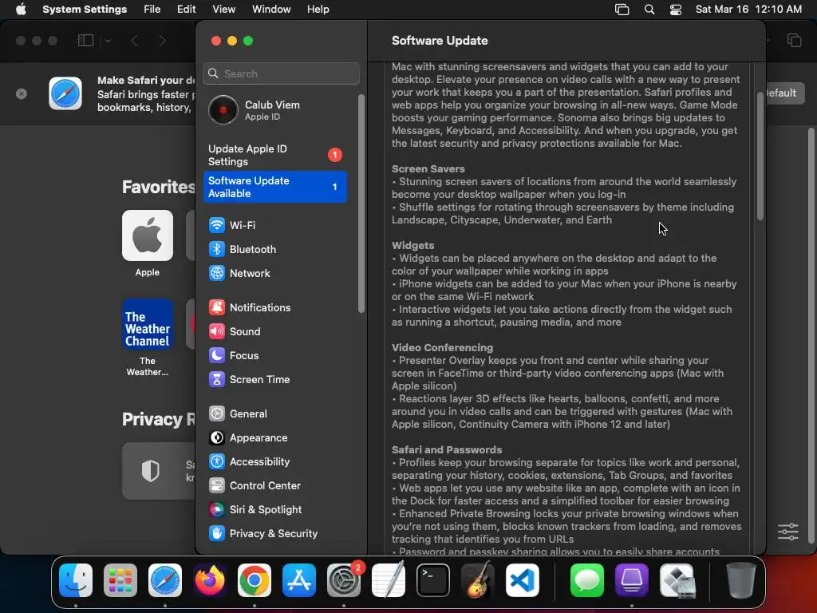The height and width of the screenshot is (613, 817).
Task: Open App Store from the Dock
Action: pos(299,580)
